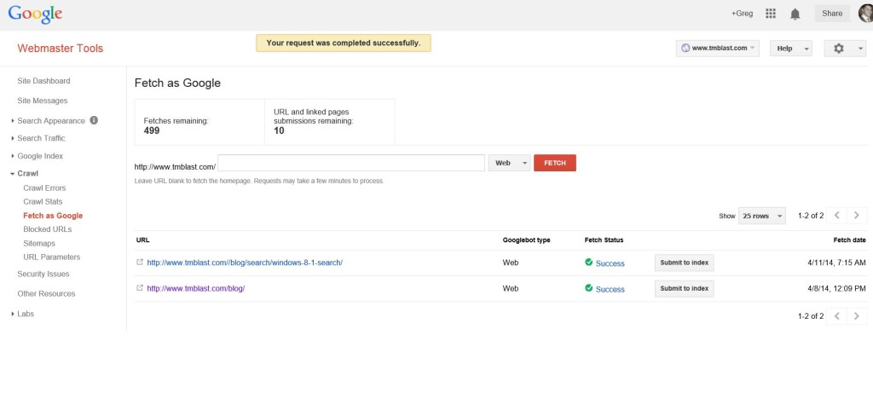
Task: Collapse the Crawl section in sidebar
Action: pos(24,173)
